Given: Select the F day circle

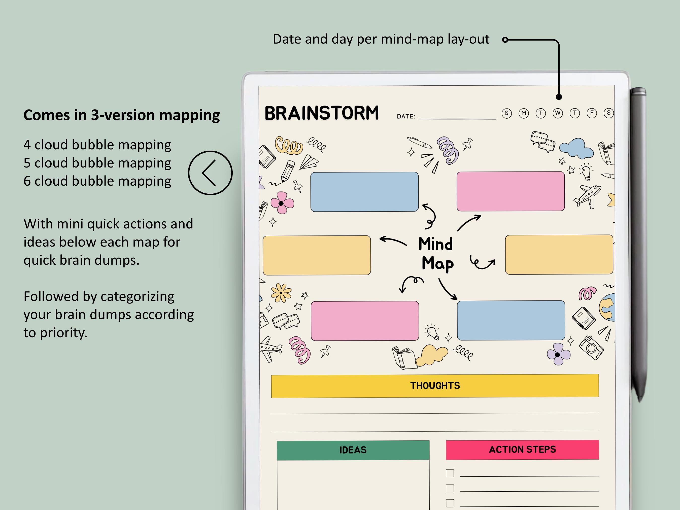Looking at the screenshot, I should (592, 113).
